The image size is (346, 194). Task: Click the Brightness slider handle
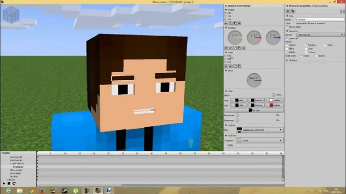point(237,120)
